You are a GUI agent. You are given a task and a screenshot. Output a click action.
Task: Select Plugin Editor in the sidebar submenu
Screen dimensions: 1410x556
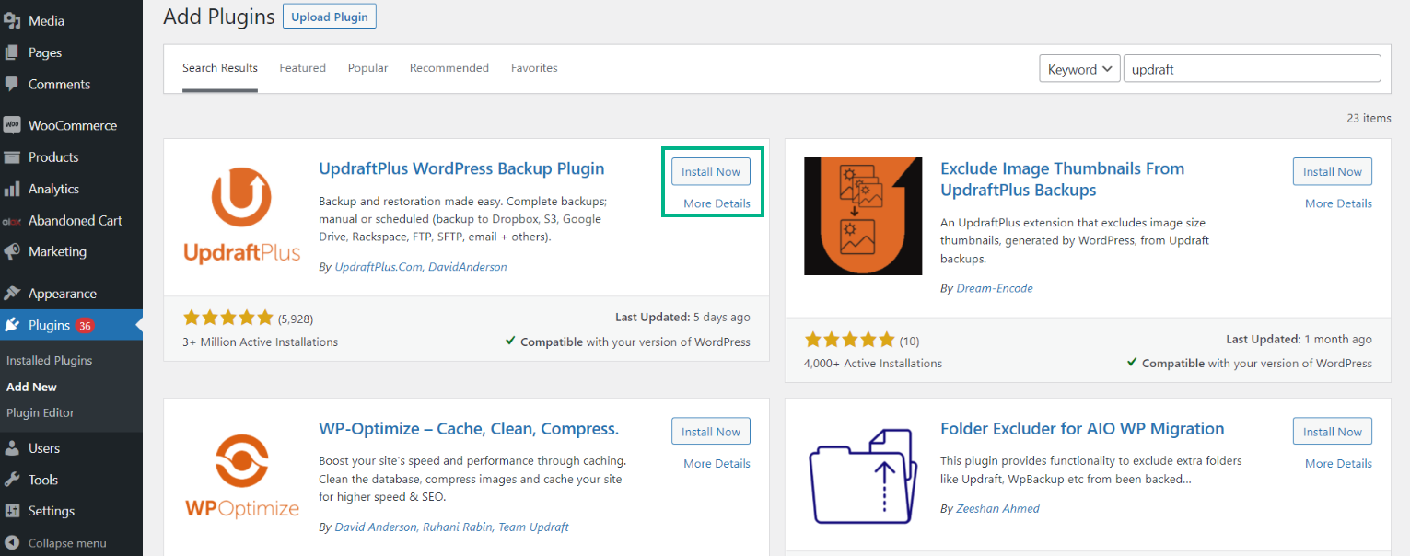click(43, 412)
